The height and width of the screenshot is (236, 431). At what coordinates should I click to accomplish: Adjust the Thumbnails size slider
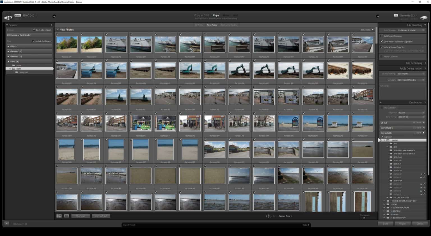(364, 218)
